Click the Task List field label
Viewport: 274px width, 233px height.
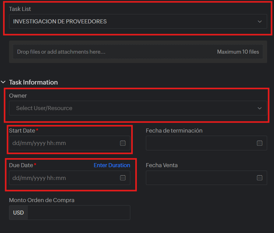pyautogui.click(x=20, y=9)
